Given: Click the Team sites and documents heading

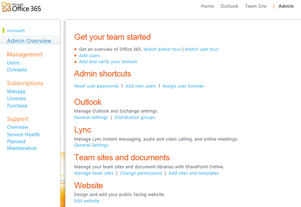Looking at the screenshot, I should (x=122, y=158).
